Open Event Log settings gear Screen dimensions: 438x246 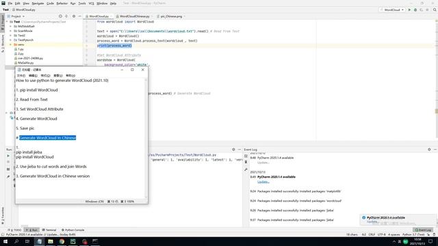pyautogui.click(x=429, y=150)
